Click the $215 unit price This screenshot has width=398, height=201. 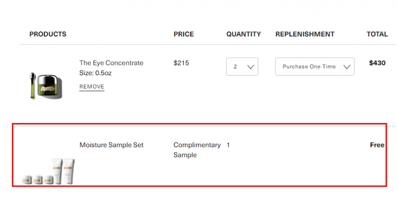point(181,63)
